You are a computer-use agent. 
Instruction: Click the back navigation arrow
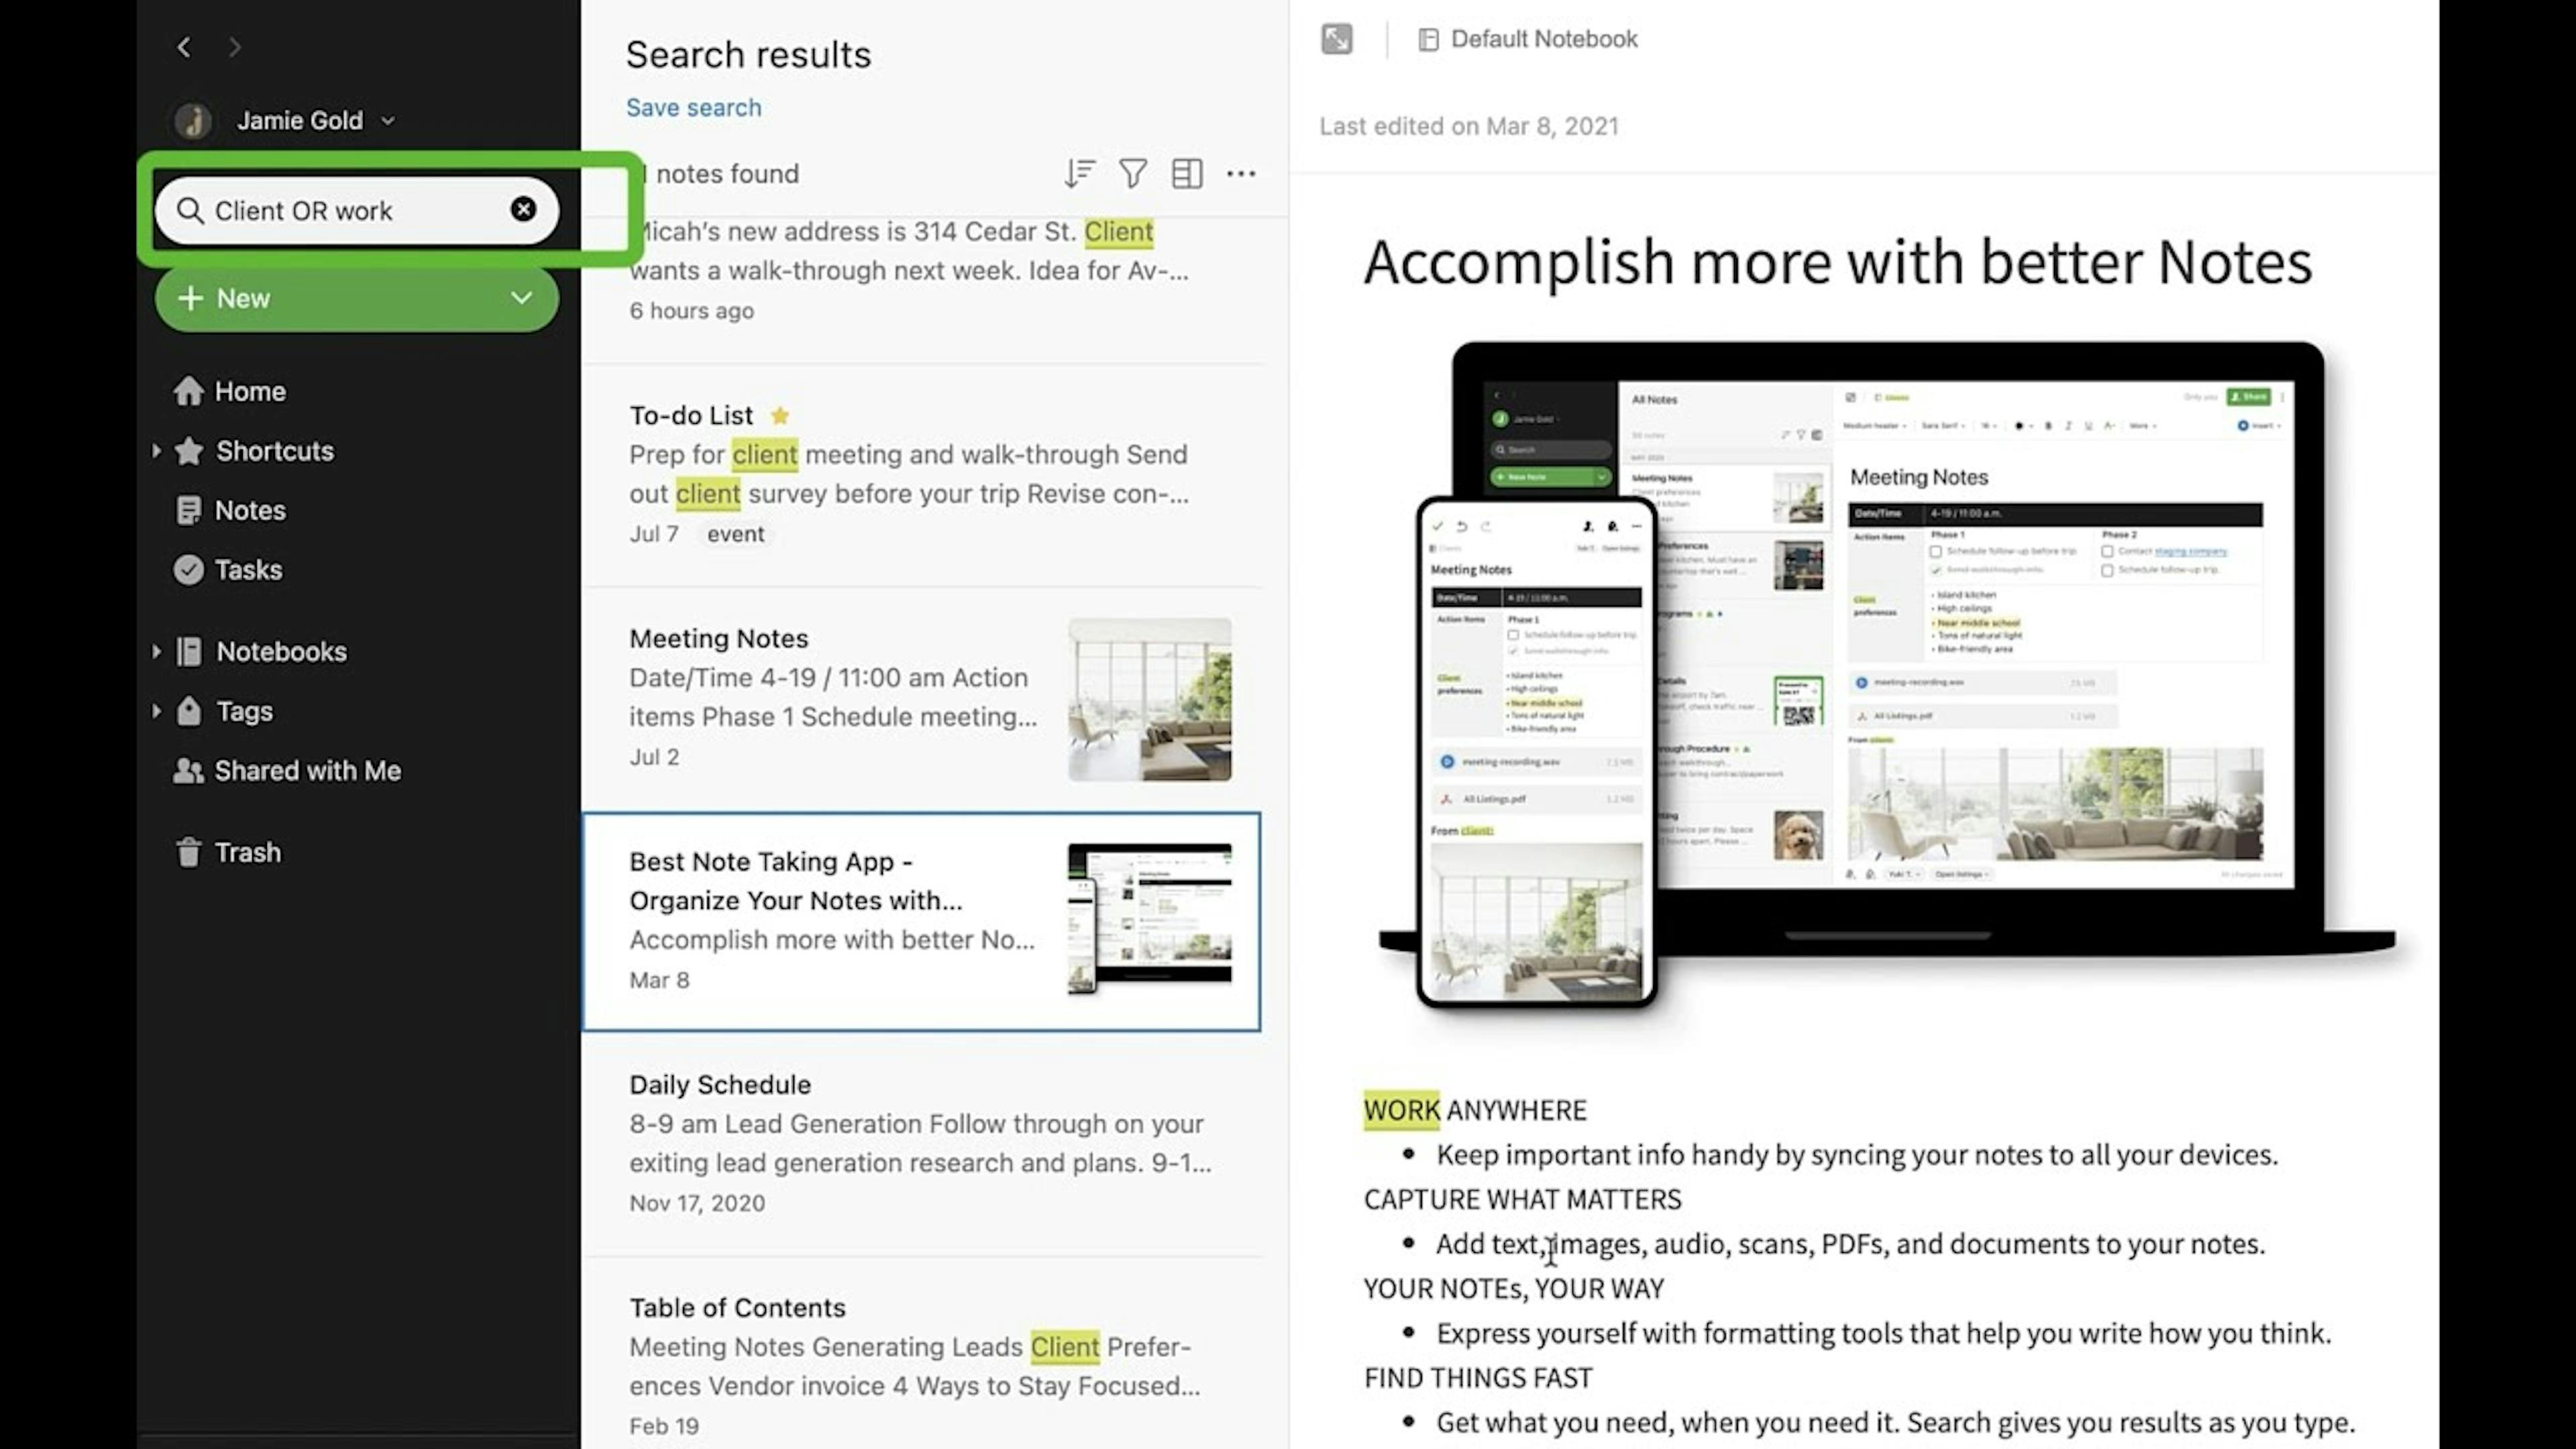[x=182, y=46]
